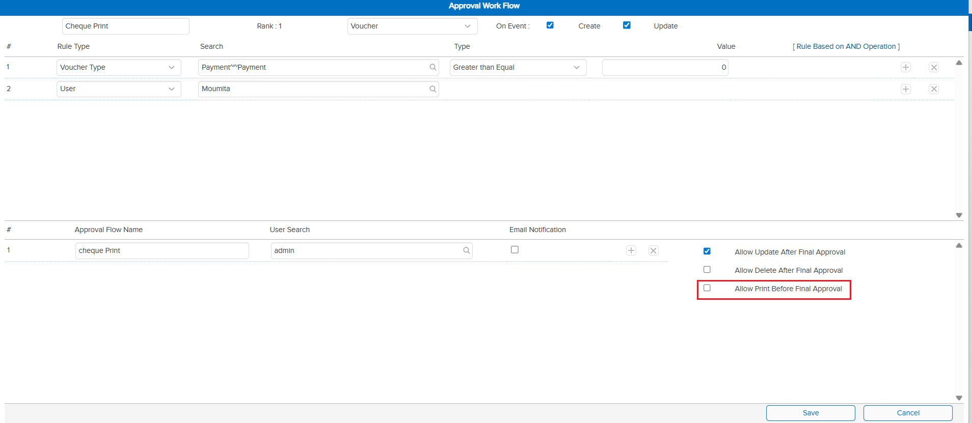972x423 pixels.
Task: Open the Voucher dropdown at top
Action: [412, 26]
